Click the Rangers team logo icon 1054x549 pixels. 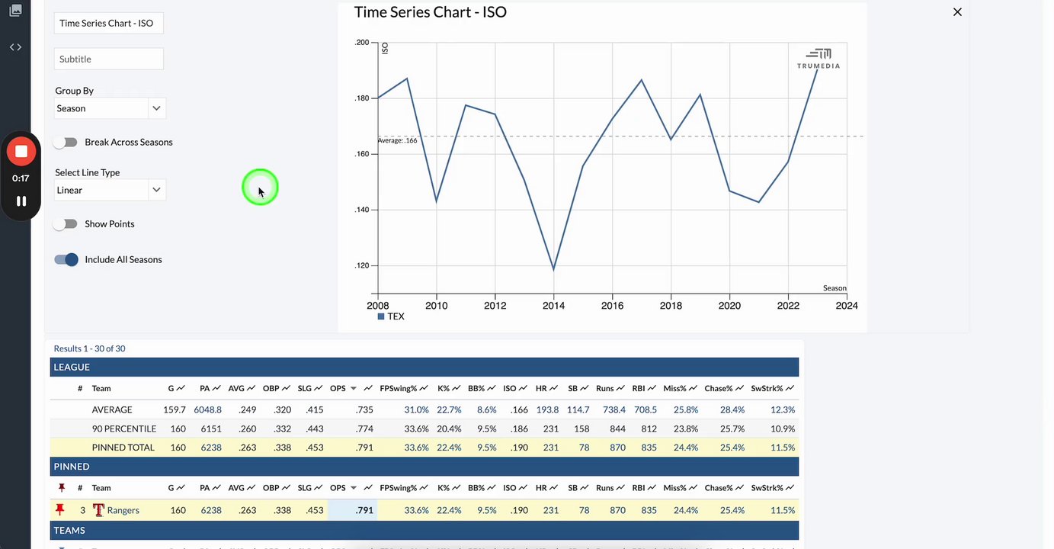[98, 510]
